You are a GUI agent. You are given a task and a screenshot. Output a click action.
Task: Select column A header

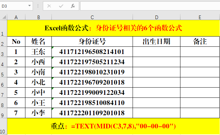[16, 17]
